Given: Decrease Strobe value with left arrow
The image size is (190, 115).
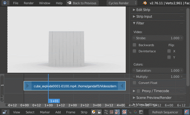Looking at the screenshot, I should pos(134,38).
